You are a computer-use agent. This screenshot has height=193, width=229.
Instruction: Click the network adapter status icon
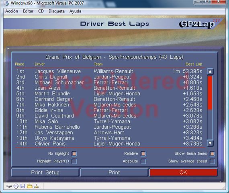(x=37, y=186)
